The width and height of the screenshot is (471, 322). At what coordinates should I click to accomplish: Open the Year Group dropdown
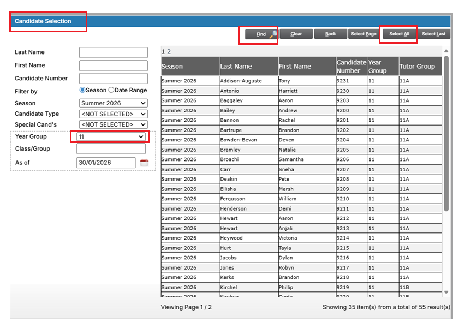(111, 137)
